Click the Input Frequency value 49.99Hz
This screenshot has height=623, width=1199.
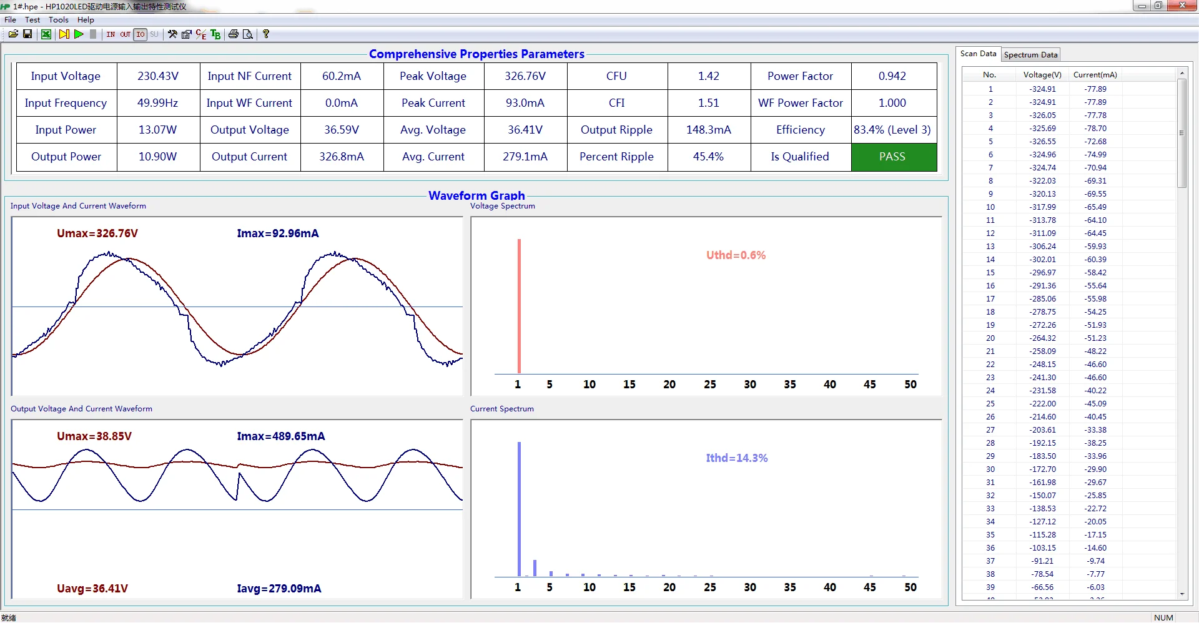pos(158,103)
